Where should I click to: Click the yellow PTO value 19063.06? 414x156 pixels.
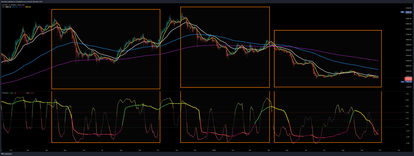click(28, 7)
